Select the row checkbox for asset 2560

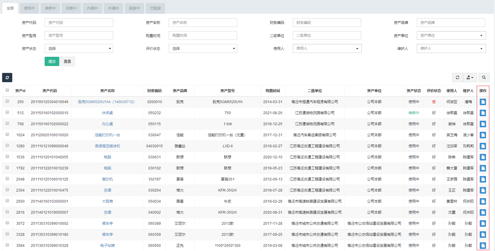[x=7, y=201]
